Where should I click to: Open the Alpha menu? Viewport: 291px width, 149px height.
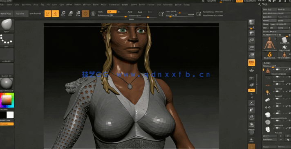pos(2,5)
